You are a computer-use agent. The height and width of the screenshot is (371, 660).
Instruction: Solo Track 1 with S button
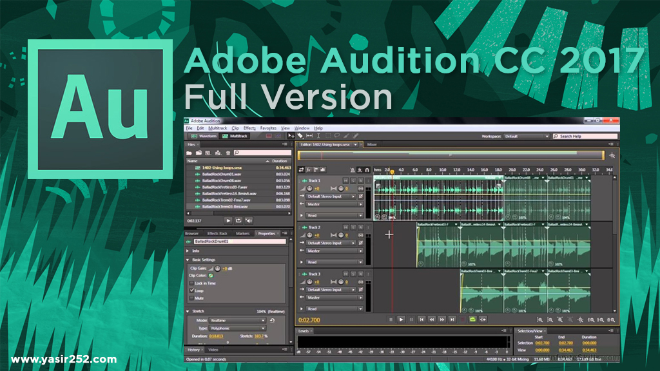pos(353,180)
